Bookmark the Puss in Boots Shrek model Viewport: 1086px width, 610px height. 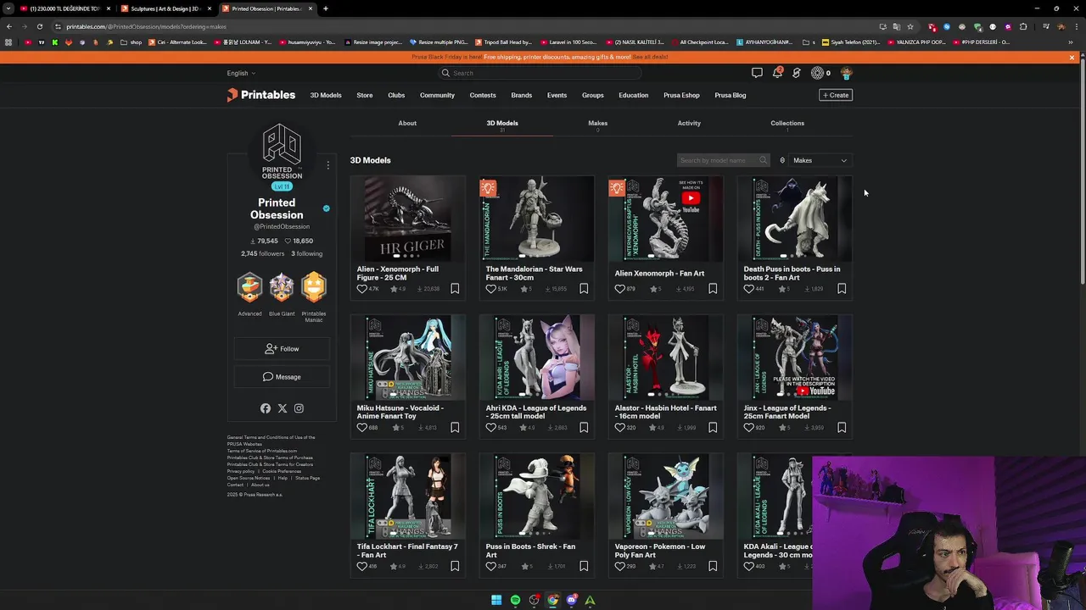(x=584, y=566)
